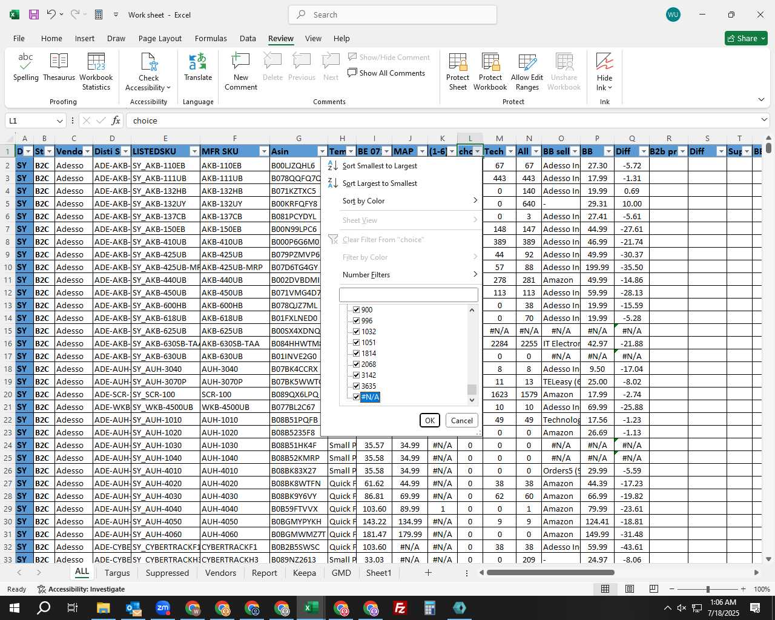
Task: Open Protect Workbook dialog
Action: [490, 71]
